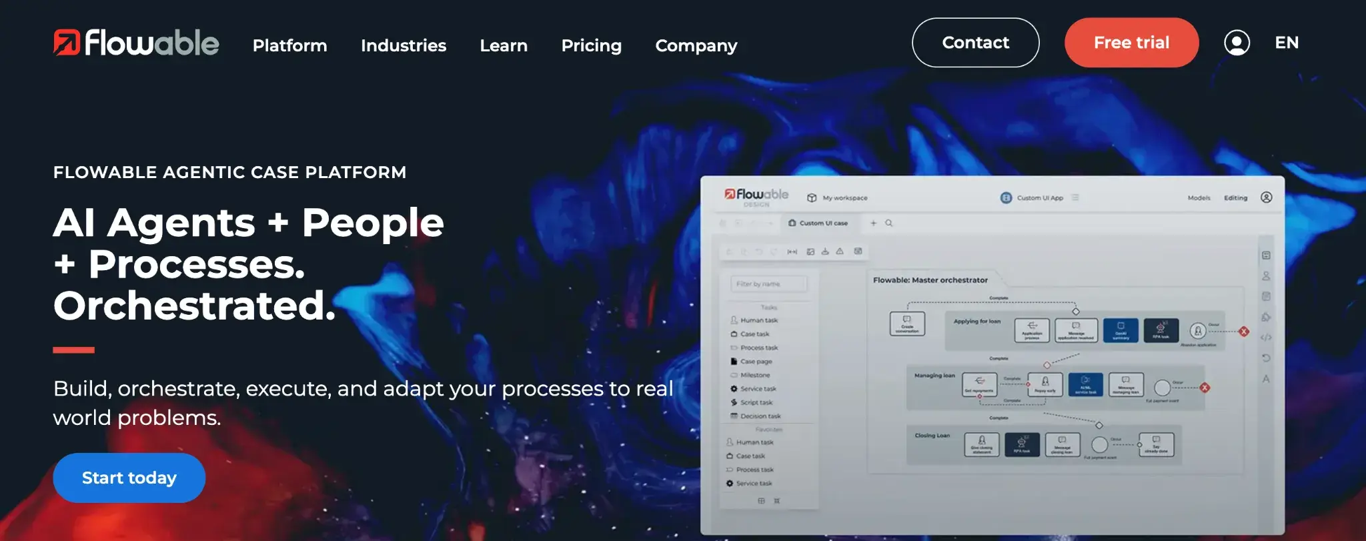Click the Filter by name field

pos(768,284)
